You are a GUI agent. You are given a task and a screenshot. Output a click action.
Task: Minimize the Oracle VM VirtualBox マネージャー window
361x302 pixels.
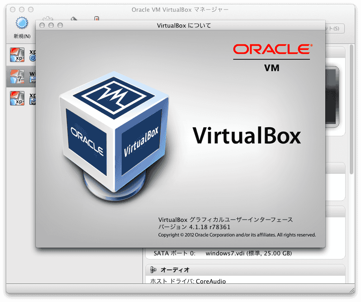22,10
